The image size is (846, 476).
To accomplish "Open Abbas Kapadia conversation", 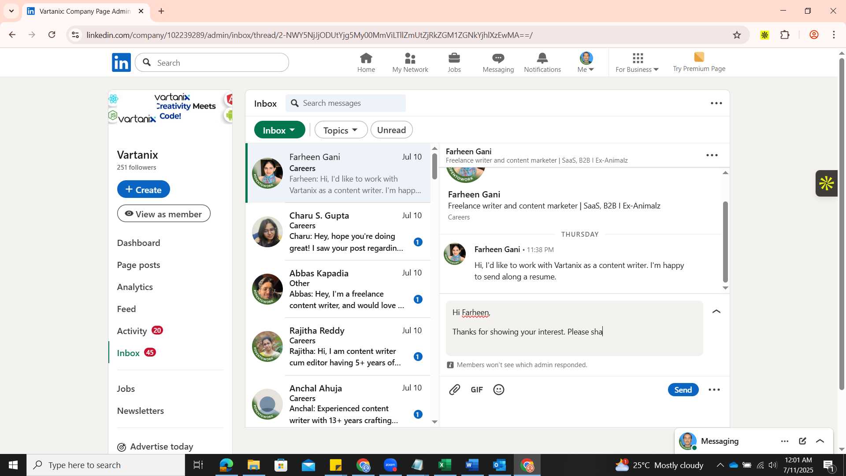I will point(338,289).
